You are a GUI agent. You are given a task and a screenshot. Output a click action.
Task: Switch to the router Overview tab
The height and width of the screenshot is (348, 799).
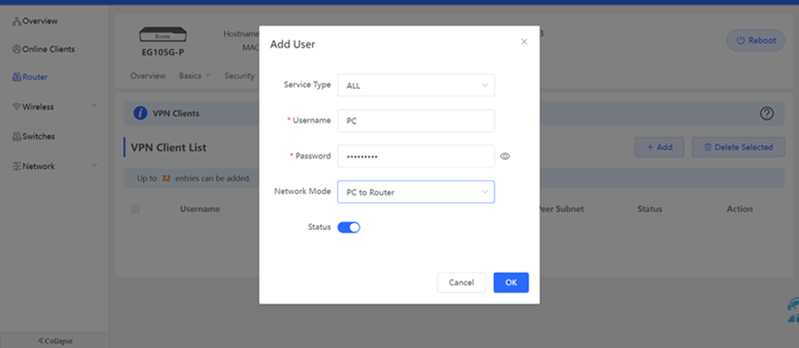point(148,76)
